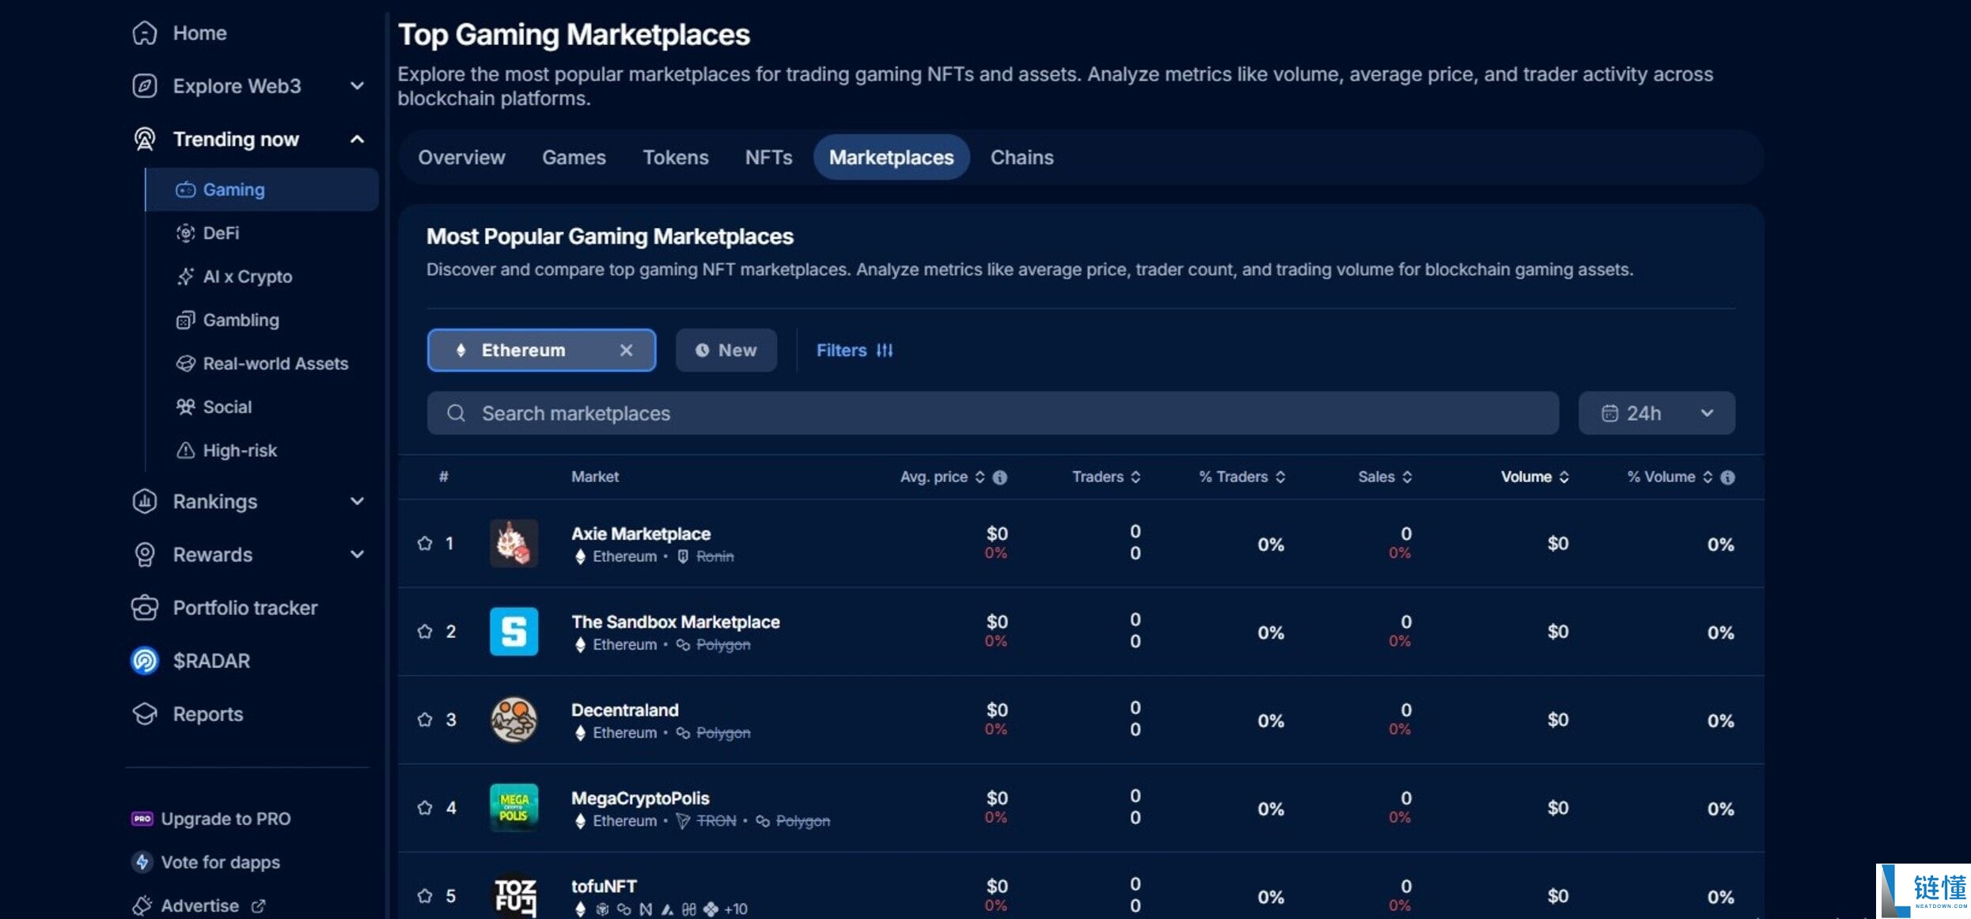Switch to the Games tab
Screen dimensions: 1971x919
(x=574, y=158)
